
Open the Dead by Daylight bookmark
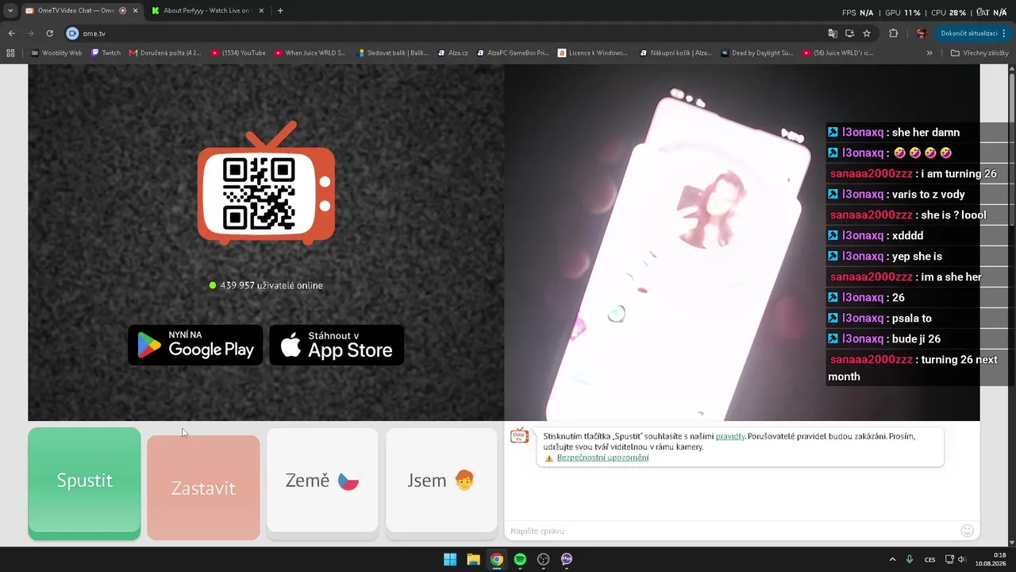(x=757, y=53)
